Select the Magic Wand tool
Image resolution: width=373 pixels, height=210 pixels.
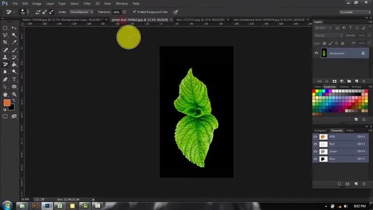pos(14,35)
